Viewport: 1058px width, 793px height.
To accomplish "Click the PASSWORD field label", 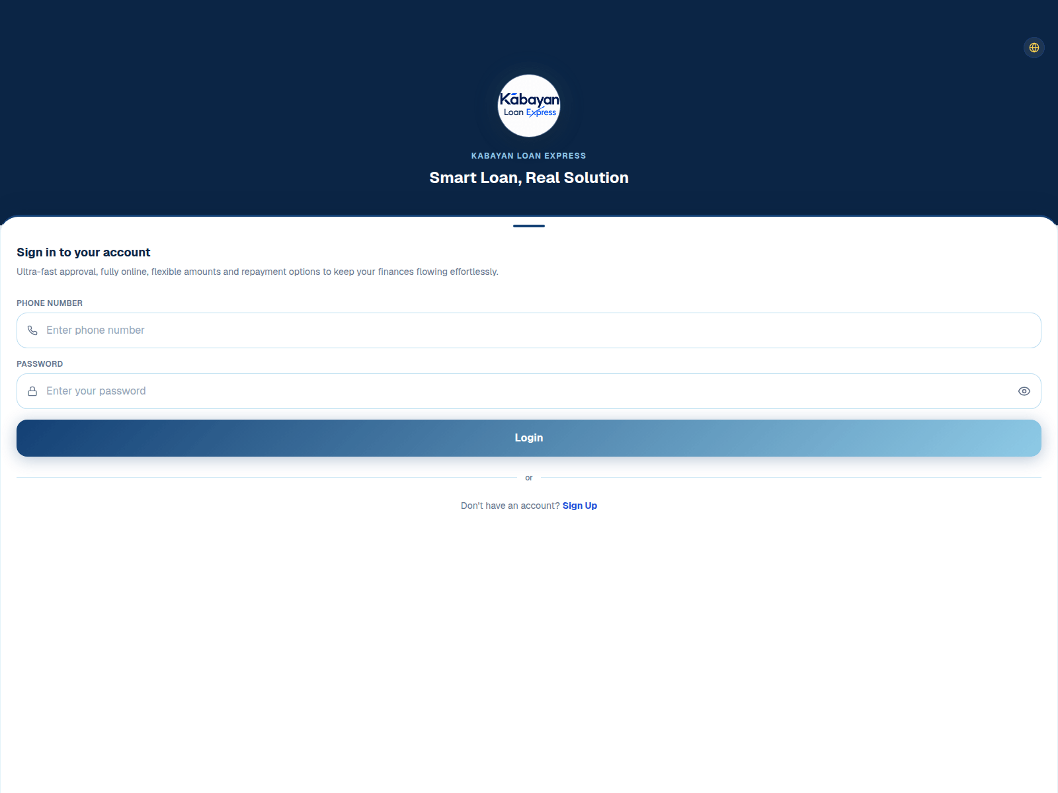I will tap(40, 364).
